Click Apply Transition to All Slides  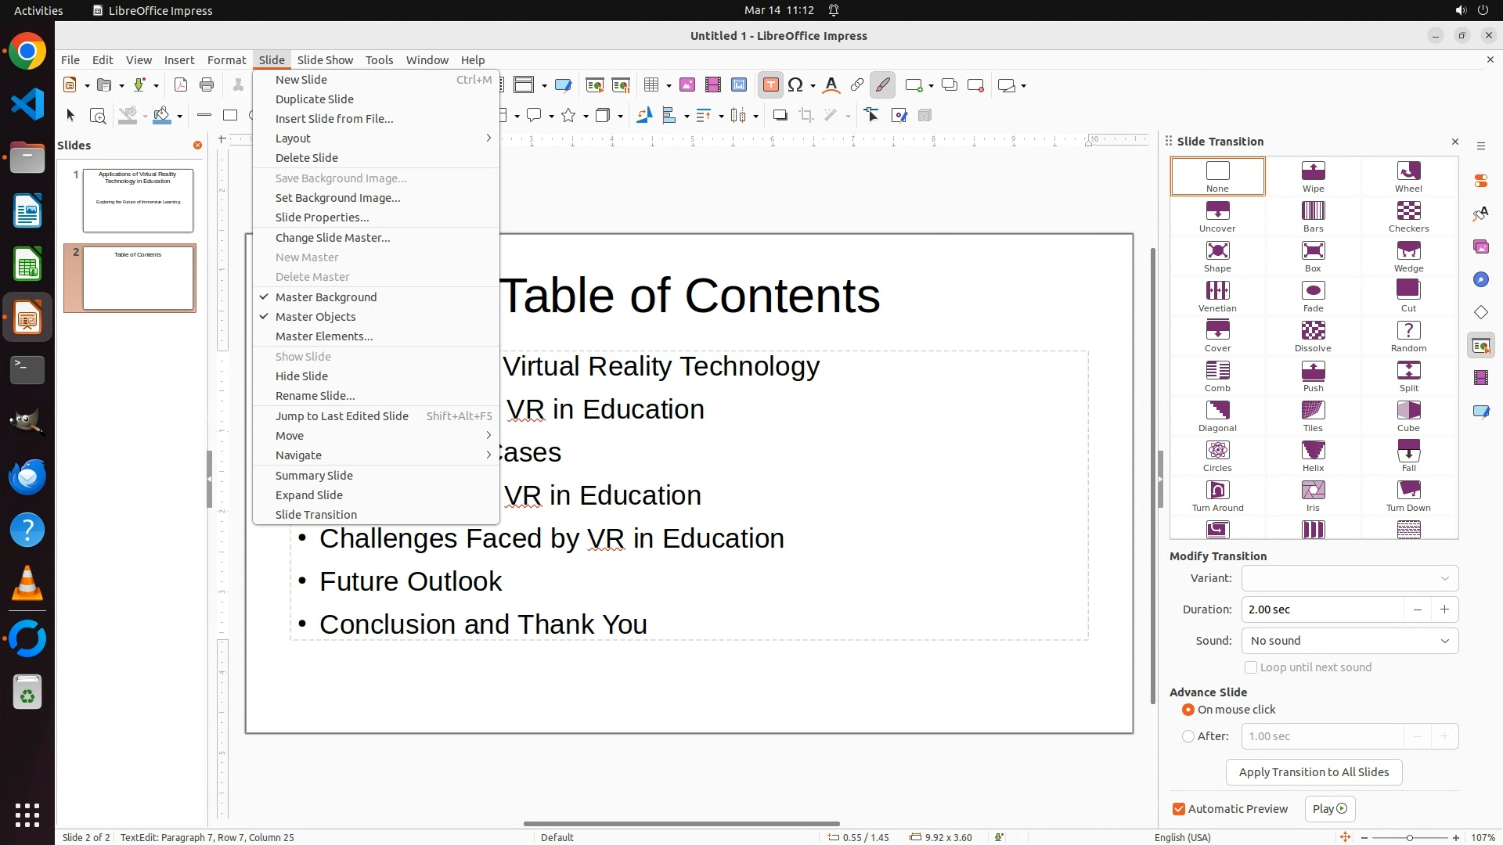pos(1314,772)
